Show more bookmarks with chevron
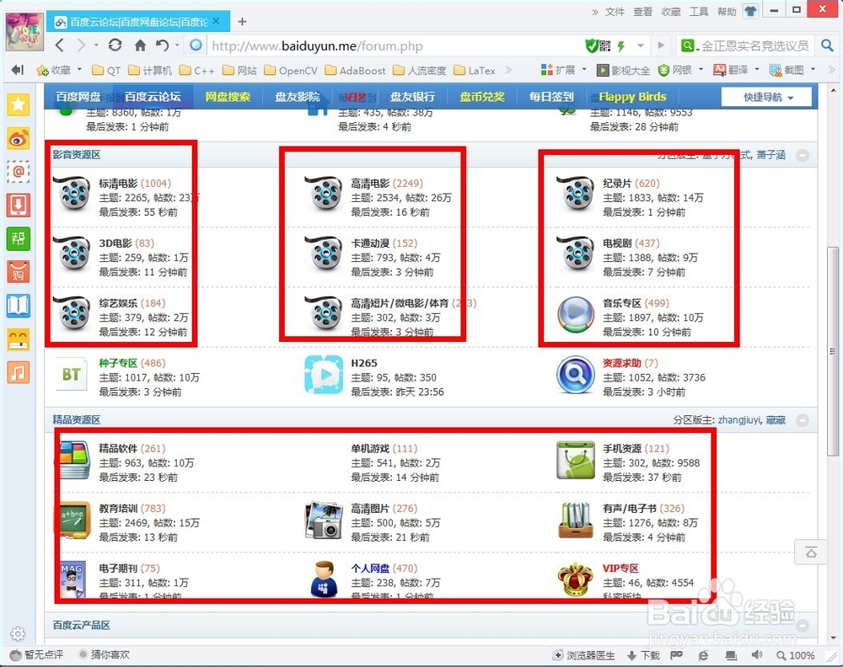 click(508, 70)
